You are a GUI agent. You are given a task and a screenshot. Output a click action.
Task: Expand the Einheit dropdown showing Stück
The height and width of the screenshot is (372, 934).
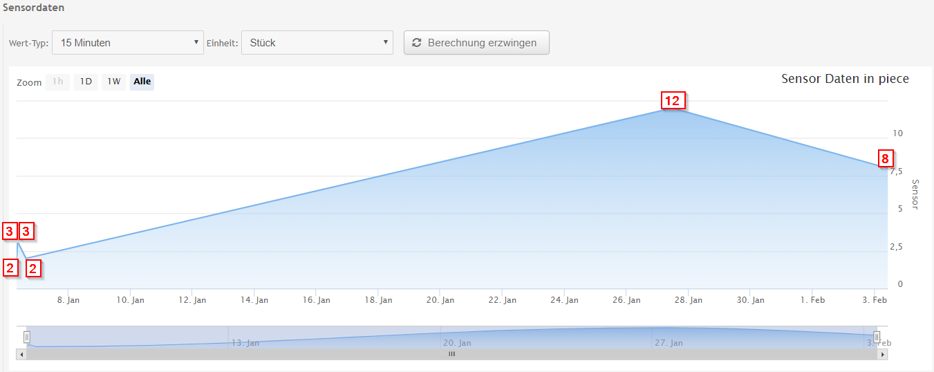[x=317, y=43]
